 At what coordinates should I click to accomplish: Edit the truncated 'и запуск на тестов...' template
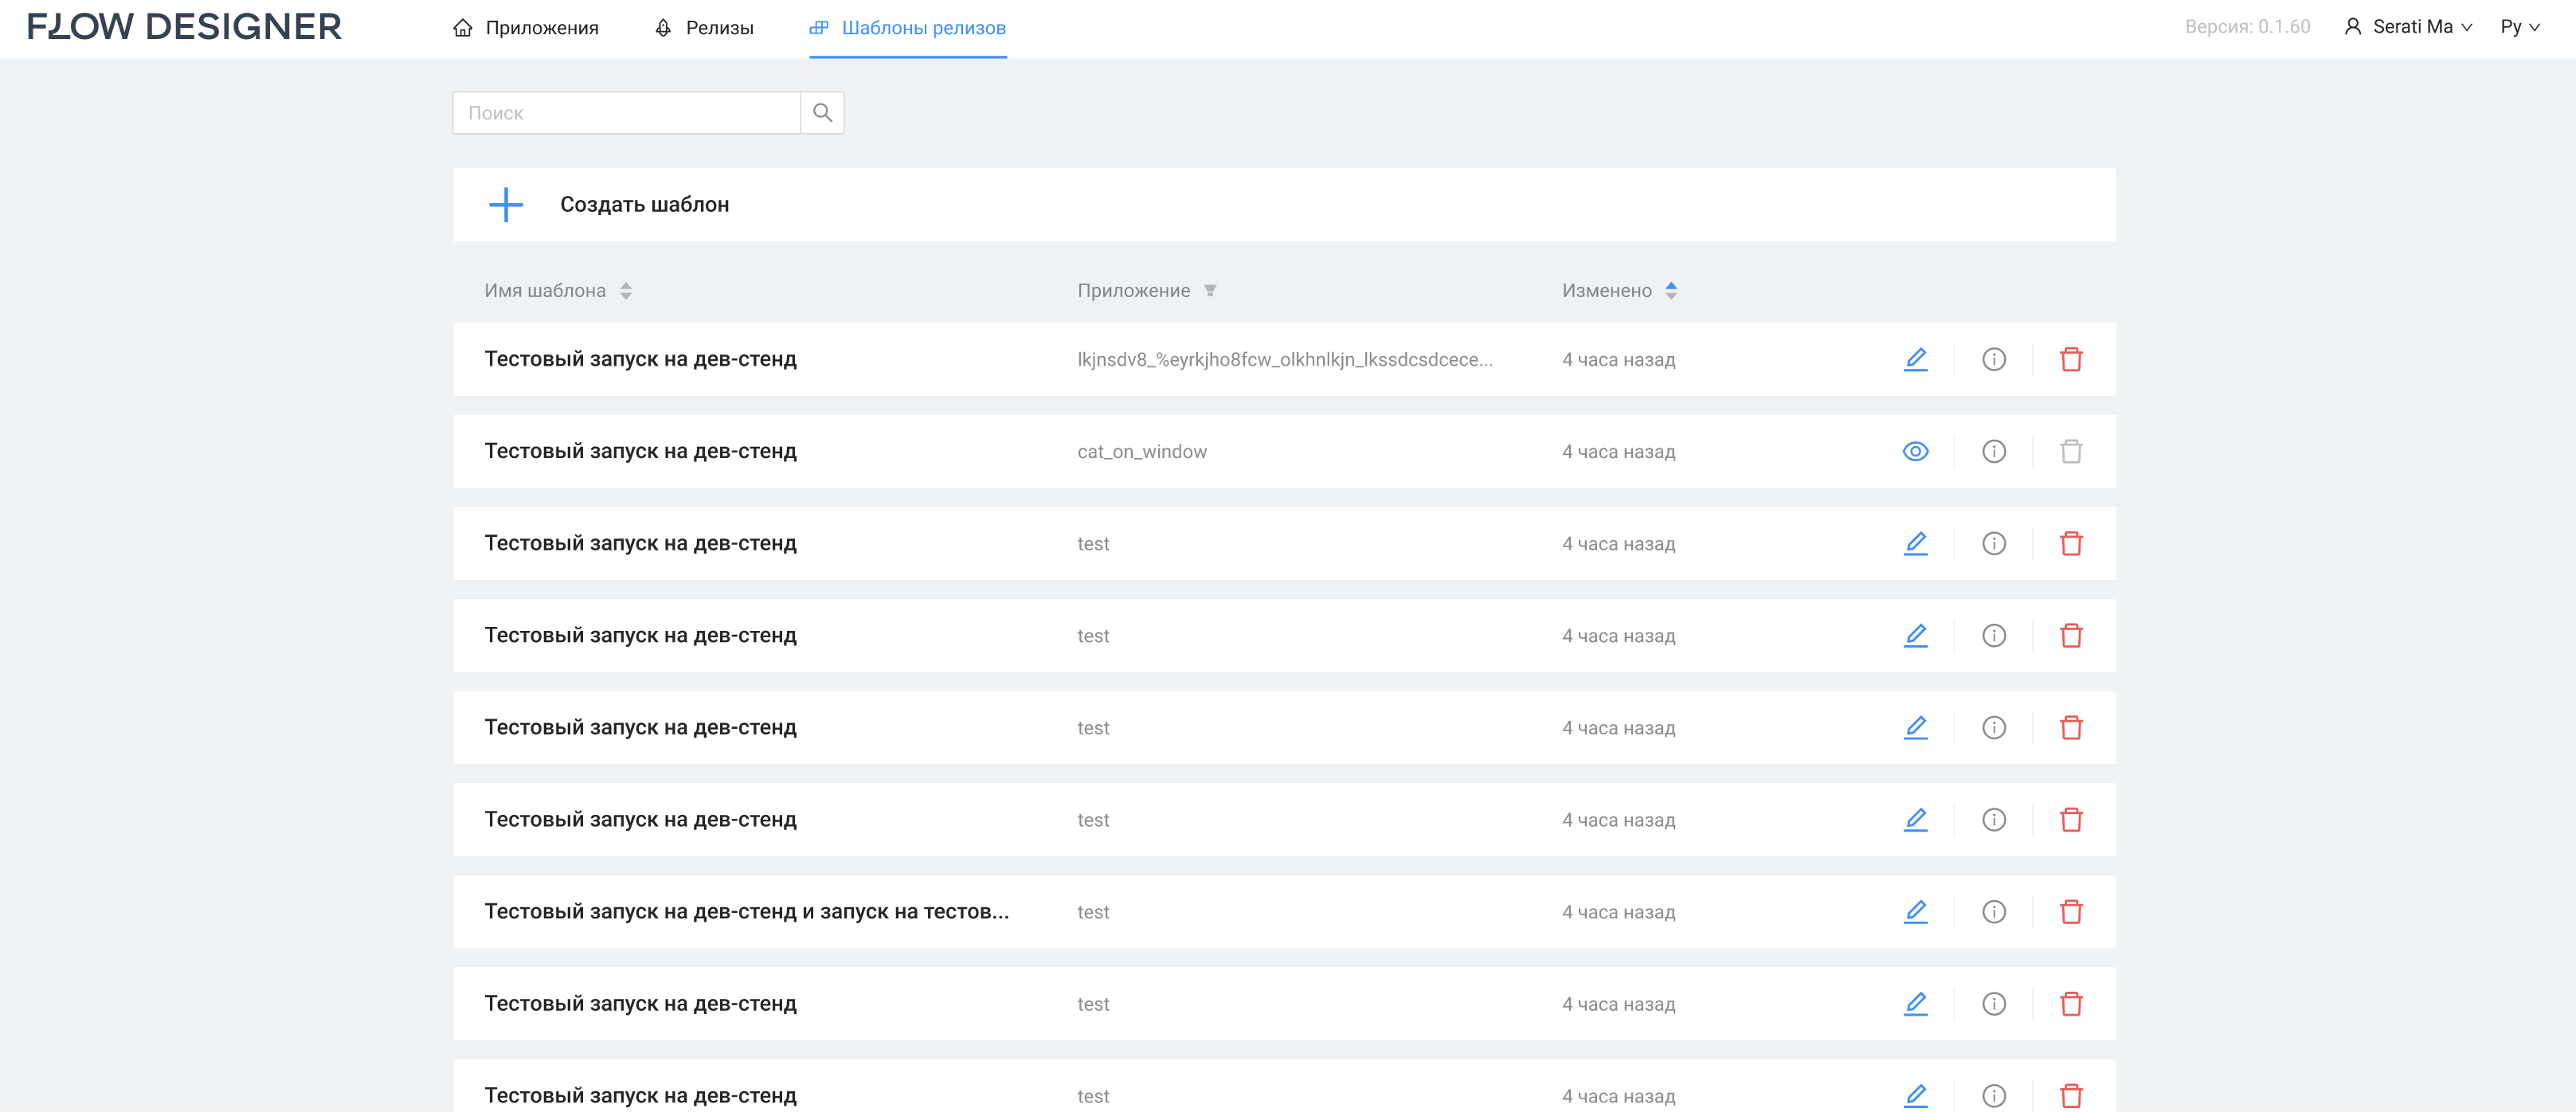point(1915,911)
